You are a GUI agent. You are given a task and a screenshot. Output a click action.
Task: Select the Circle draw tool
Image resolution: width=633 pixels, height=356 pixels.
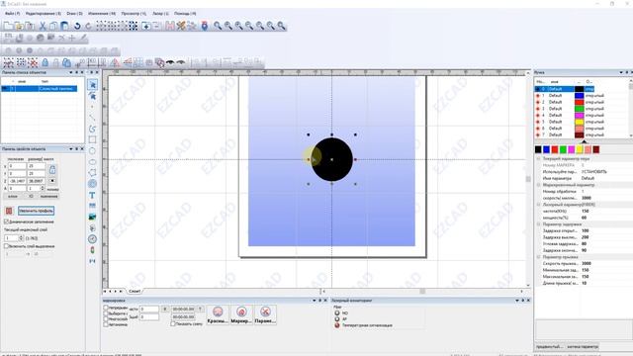92,150
